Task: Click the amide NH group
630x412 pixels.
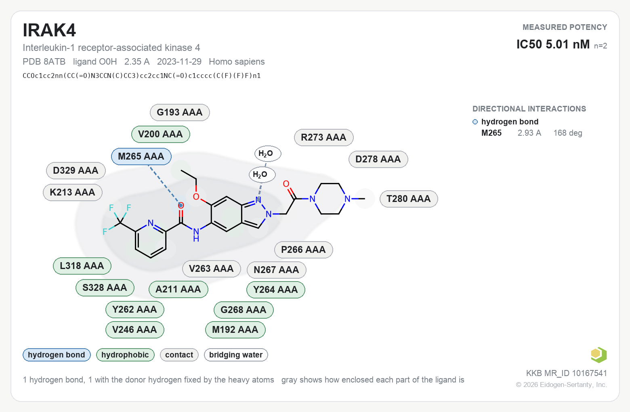Action: pyautogui.click(x=196, y=235)
